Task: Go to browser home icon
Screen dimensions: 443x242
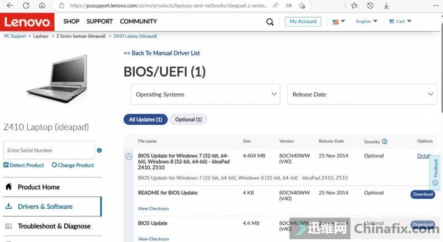Action: click(42, 6)
